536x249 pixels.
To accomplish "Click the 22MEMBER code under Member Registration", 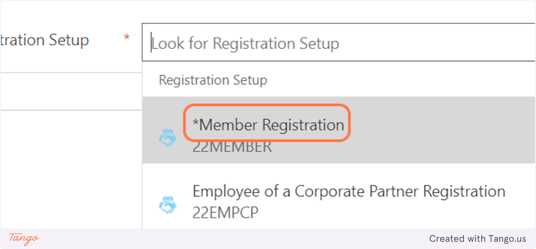I will click(x=232, y=147).
